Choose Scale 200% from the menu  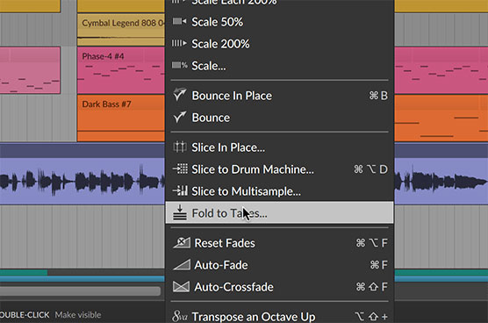tap(279, 44)
